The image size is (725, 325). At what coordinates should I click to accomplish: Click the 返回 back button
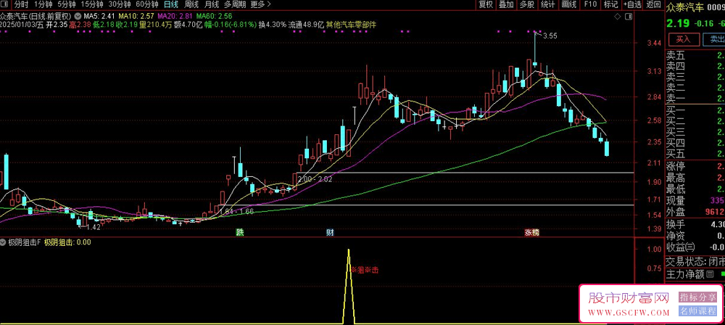coord(653,4)
